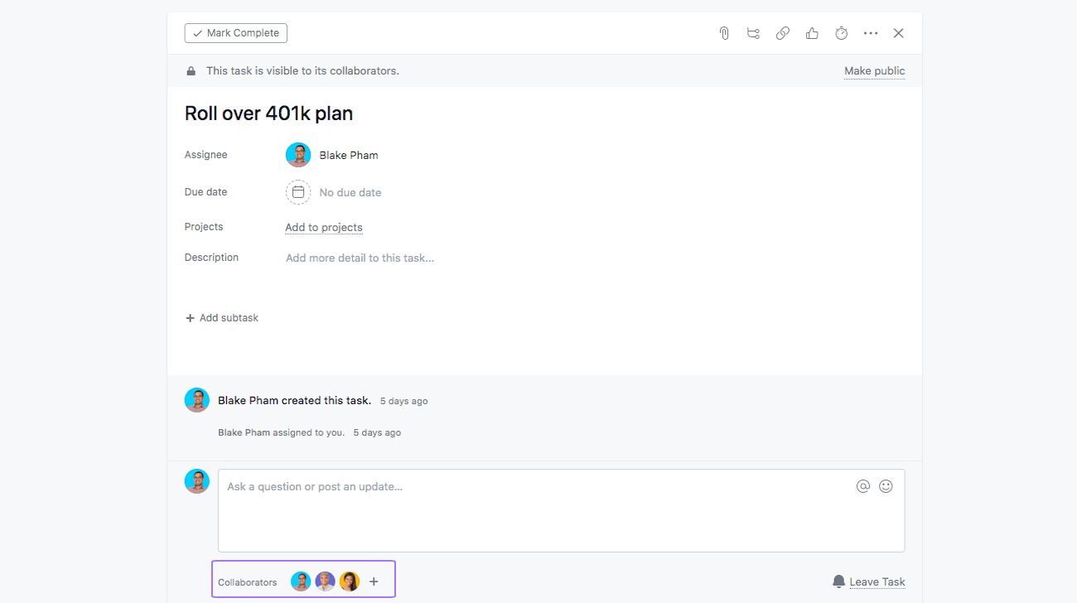Click '5 days ago' next to assigned to you
Viewport: 1077px width, 603px height.
(377, 432)
